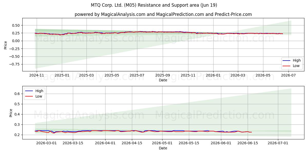Click the '2025-11' date label on top axis

pos(188,75)
